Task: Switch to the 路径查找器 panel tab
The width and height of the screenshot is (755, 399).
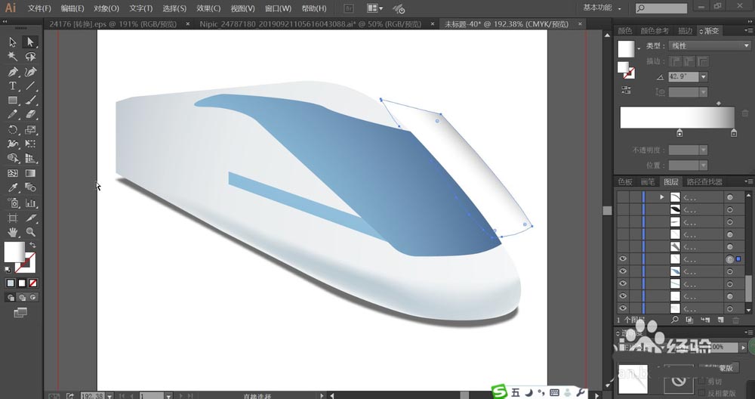Action: pos(704,181)
